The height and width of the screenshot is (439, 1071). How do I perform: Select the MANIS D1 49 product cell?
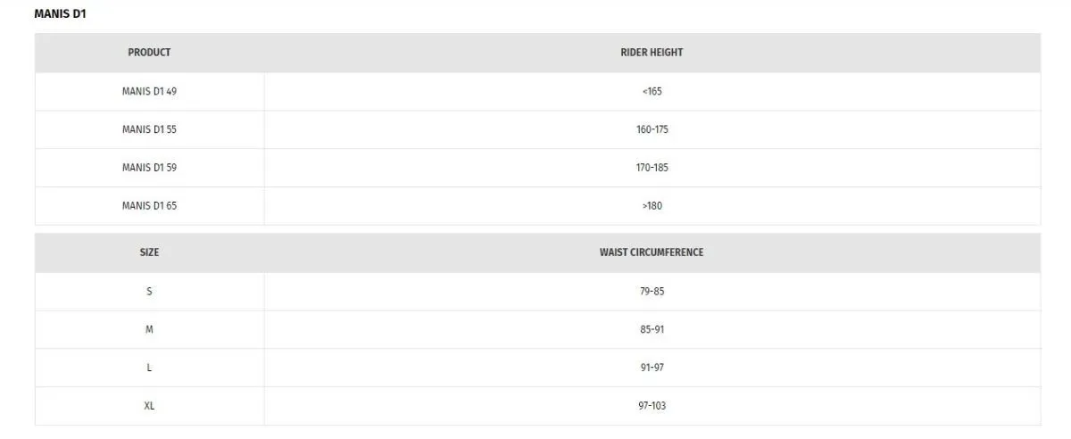click(149, 91)
